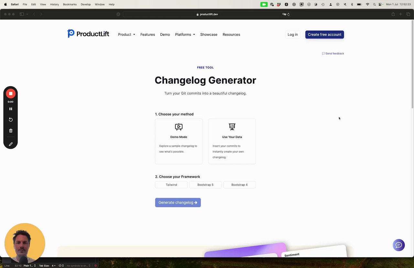Open Control Center

(380, 4)
